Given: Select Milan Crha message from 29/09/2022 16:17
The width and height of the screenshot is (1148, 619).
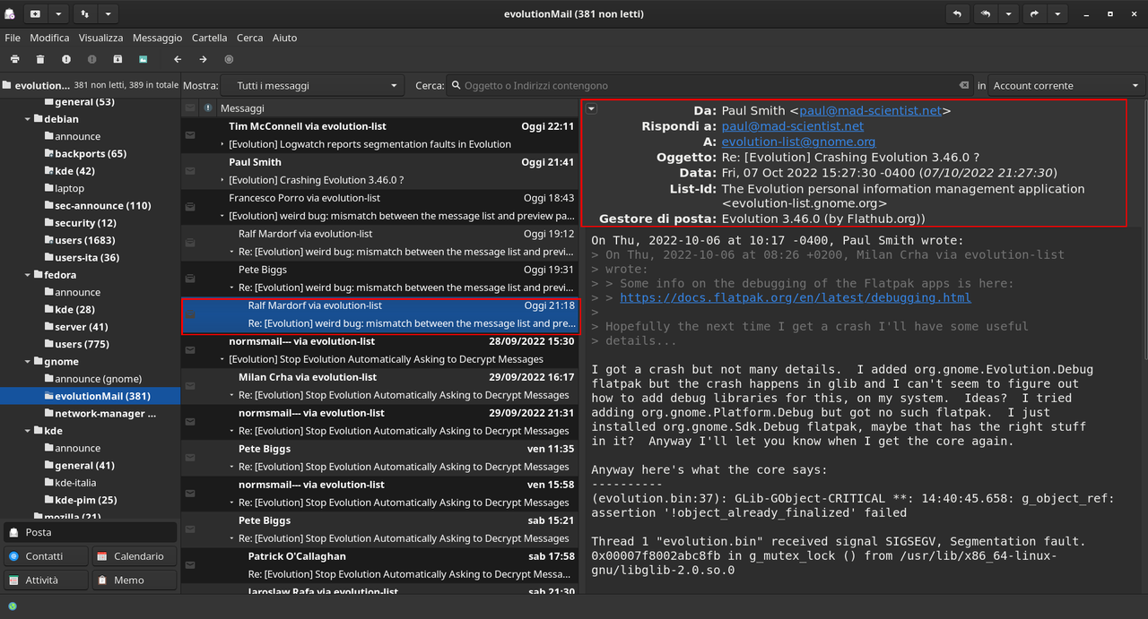Looking at the screenshot, I should [x=379, y=386].
